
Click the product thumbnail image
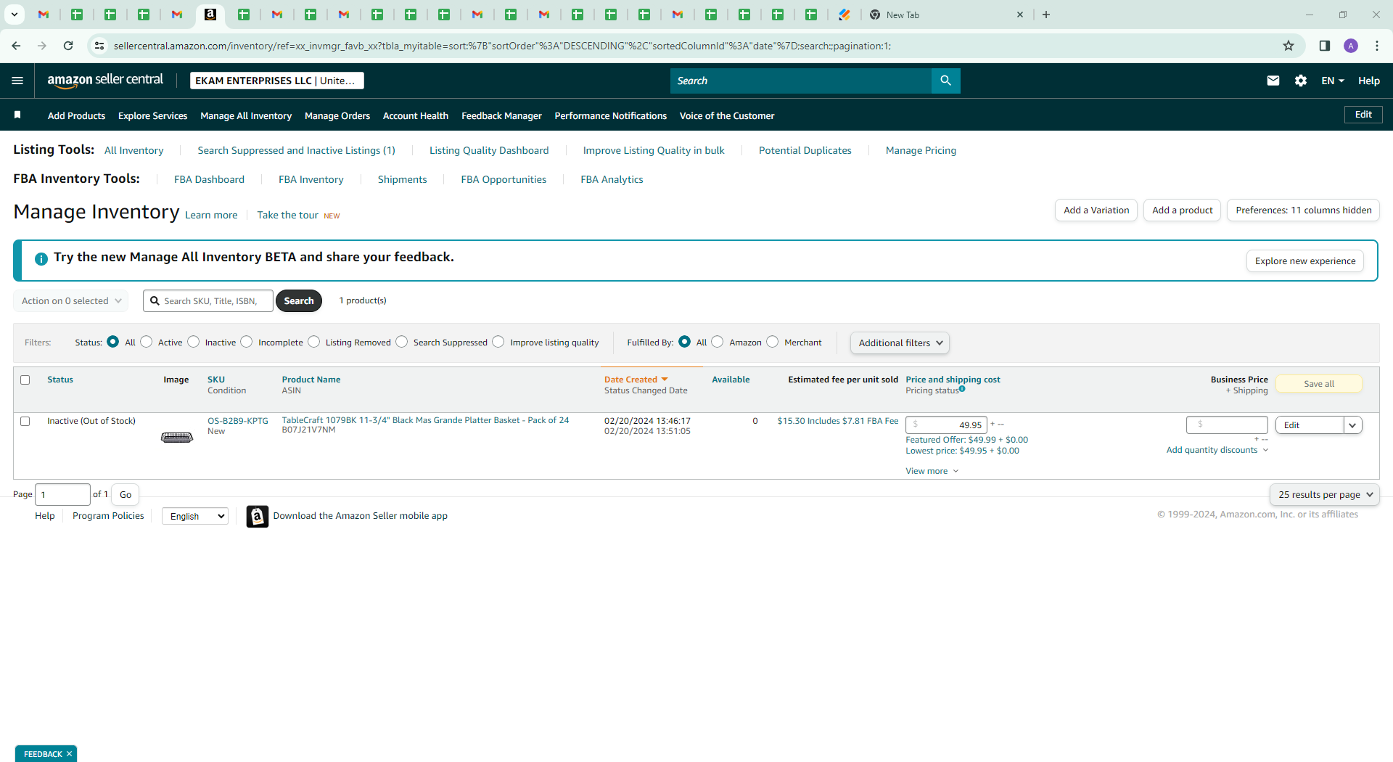coord(176,438)
